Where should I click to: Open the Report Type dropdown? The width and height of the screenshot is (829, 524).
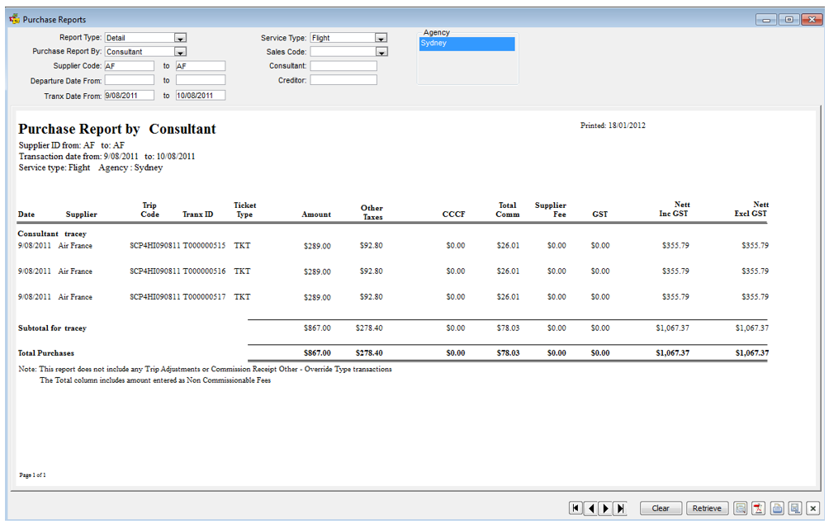[x=181, y=37]
